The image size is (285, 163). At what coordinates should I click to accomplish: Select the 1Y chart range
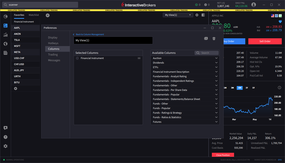tap(247, 88)
